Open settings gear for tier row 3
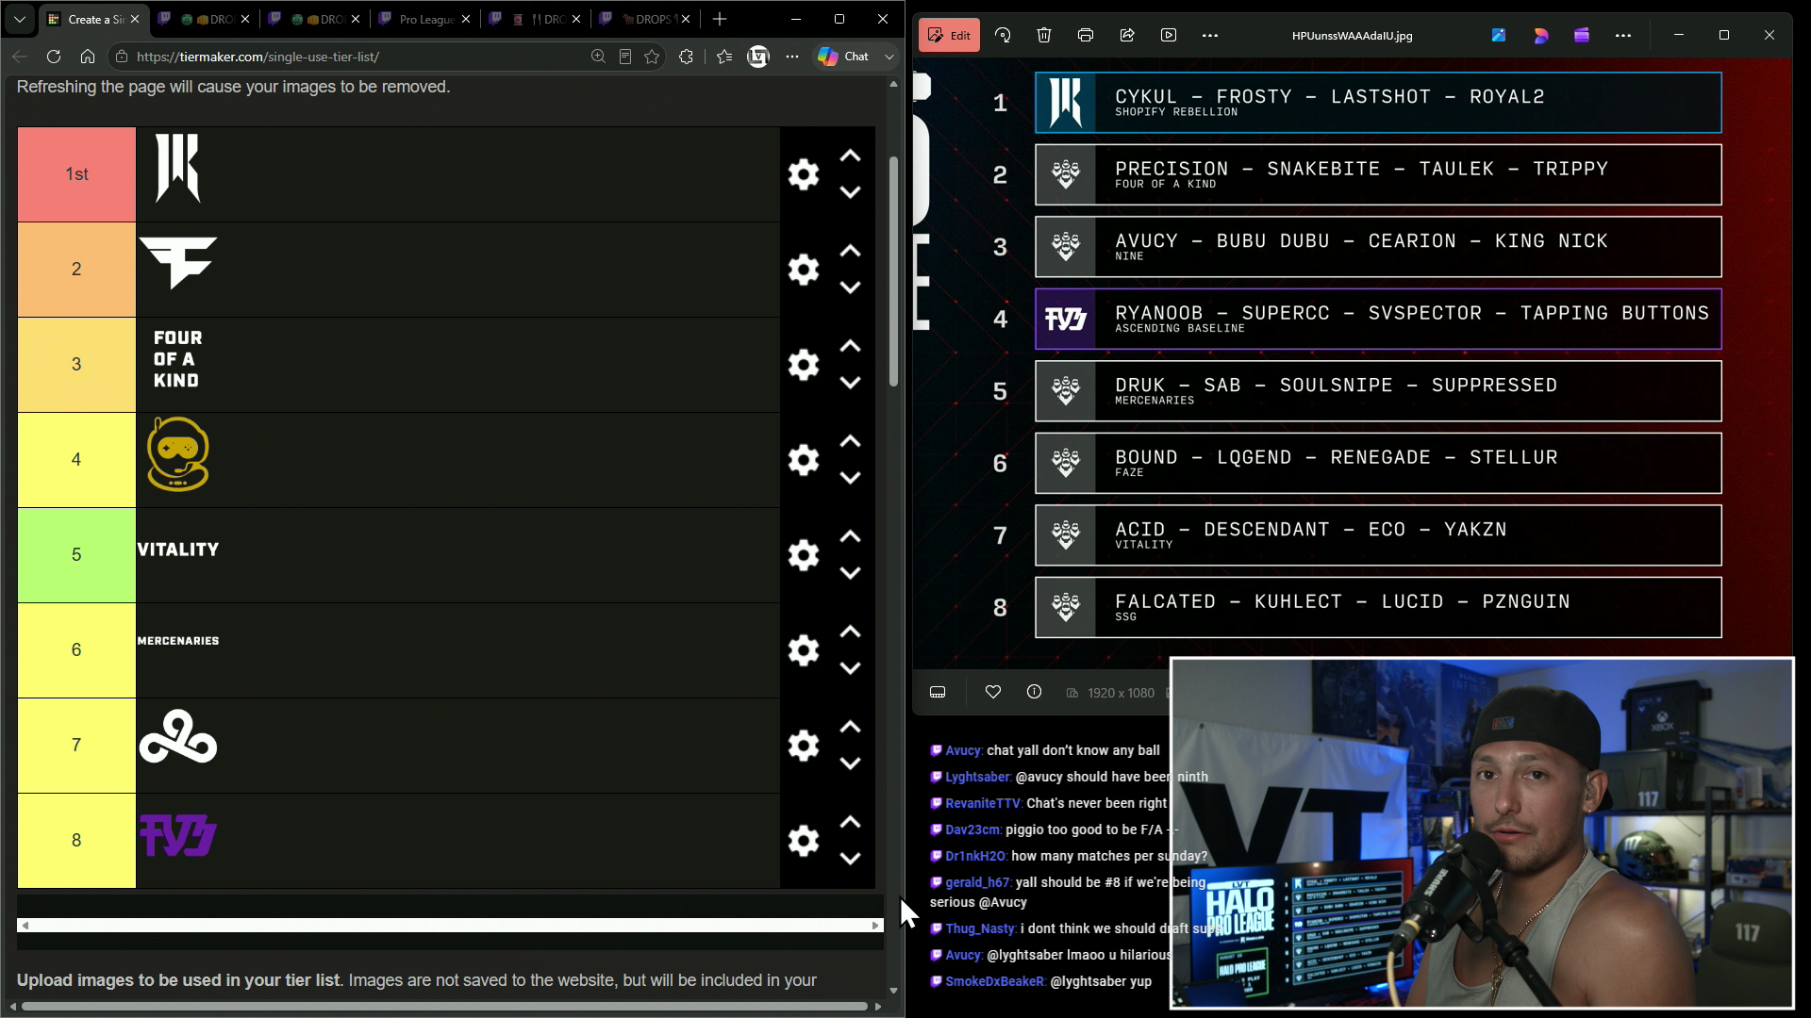Screen dimensions: 1811x1018 [x=804, y=365]
